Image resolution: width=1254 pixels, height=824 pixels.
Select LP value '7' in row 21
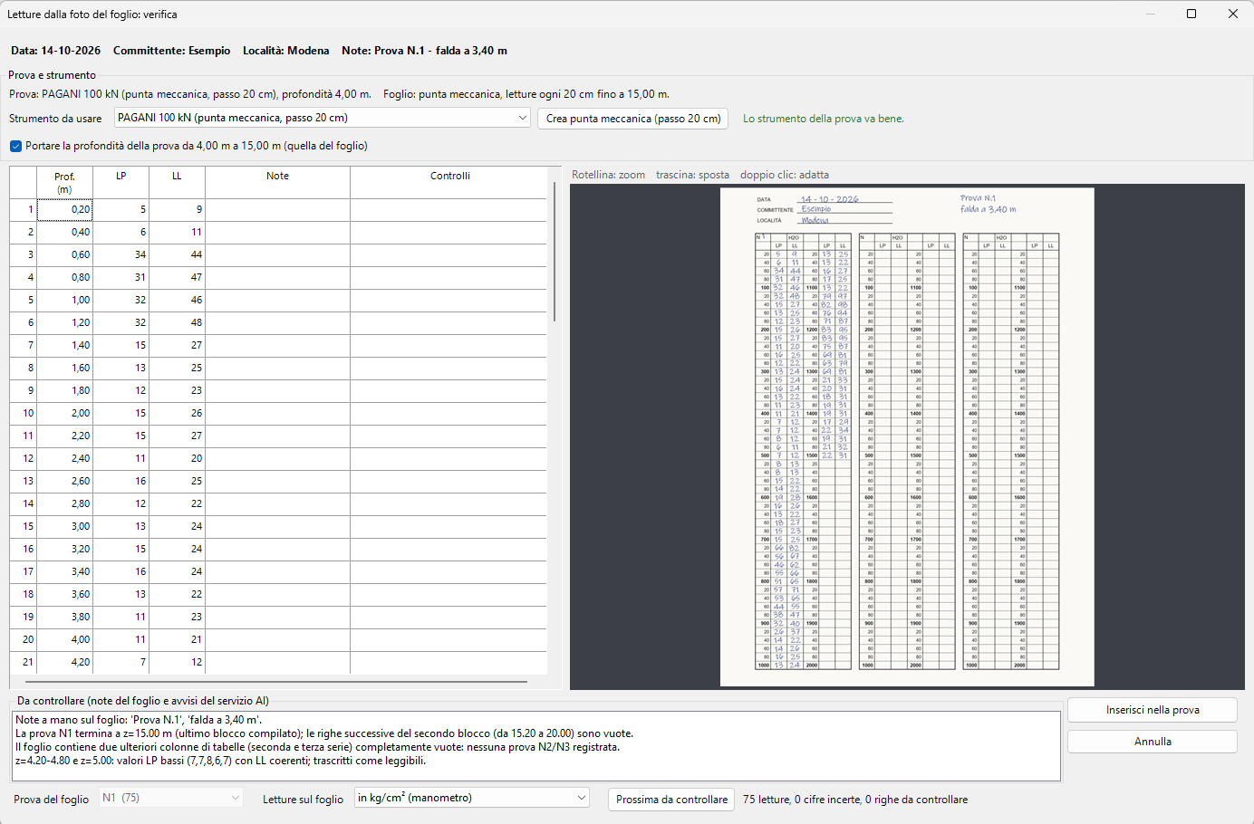(121, 663)
